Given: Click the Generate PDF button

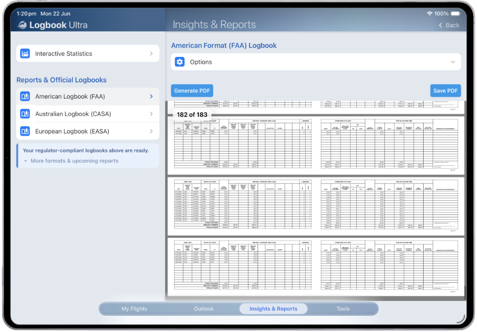Looking at the screenshot, I should tap(192, 91).
